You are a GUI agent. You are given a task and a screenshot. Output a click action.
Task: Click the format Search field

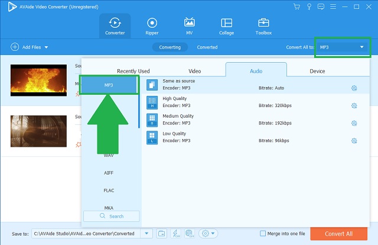112,216
